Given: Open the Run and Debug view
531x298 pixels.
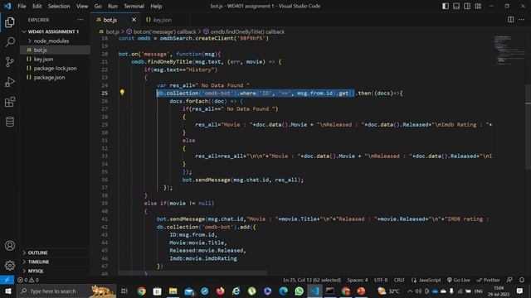Looking at the screenshot, I should [10, 82].
